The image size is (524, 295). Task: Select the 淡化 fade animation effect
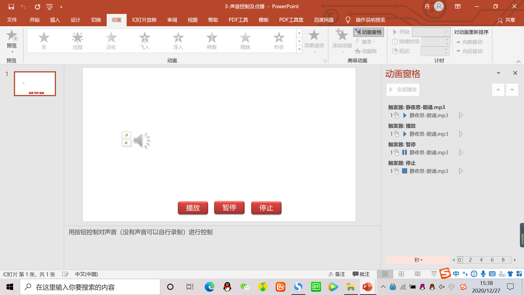(111, 41)
